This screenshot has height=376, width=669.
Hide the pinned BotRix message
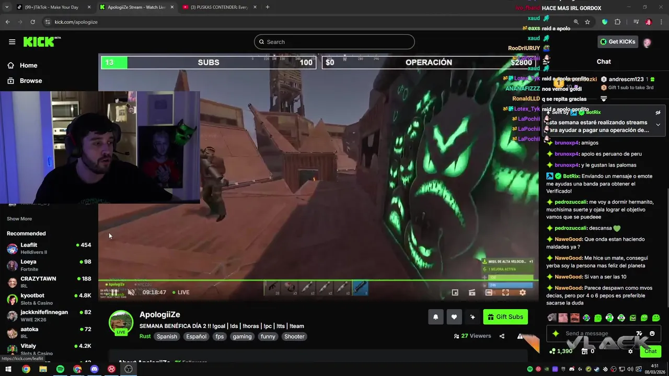(x=658, y=112)
